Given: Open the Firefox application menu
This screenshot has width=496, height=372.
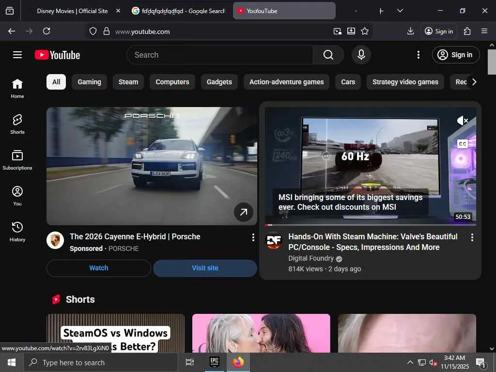Looking at the screenshot, I should click(484, 31).
